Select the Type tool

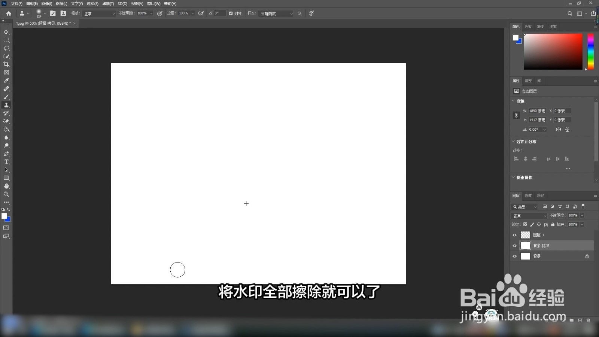coord(6,162)
